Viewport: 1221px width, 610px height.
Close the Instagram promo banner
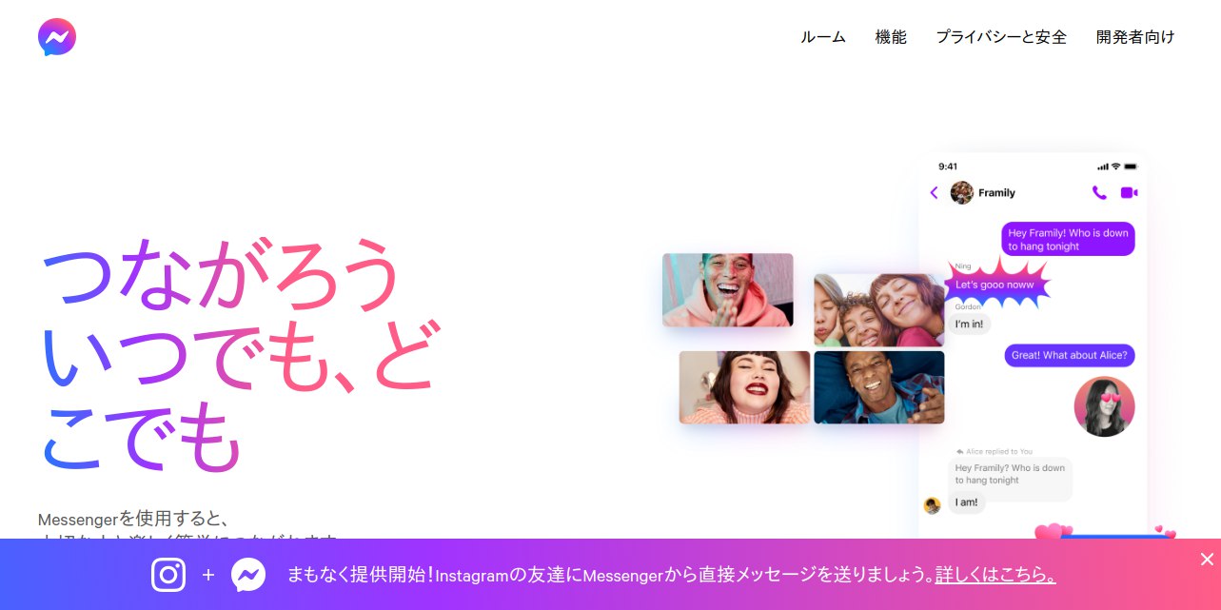click(x=1207, y=559)
